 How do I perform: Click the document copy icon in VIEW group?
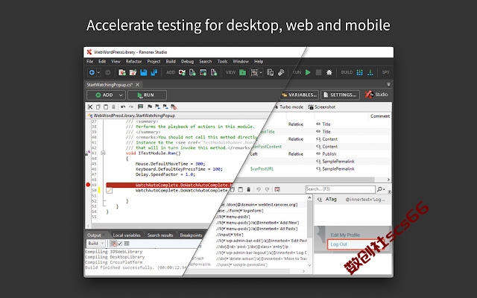click(x=270, y=72)
